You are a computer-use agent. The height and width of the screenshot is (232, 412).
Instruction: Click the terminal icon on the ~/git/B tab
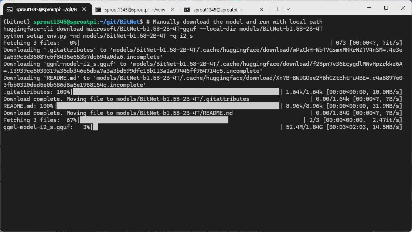point(10,10)
